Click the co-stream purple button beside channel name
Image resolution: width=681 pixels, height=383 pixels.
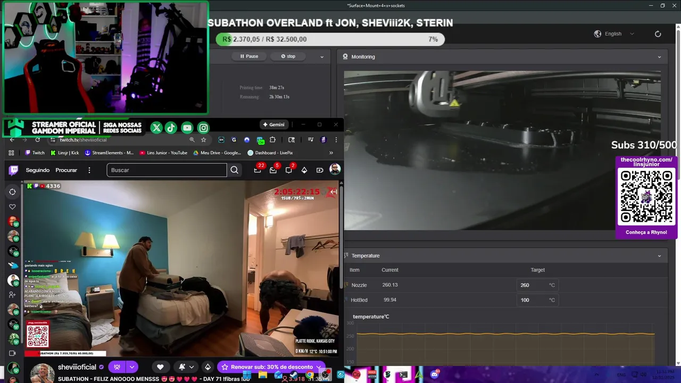(117, 367)
